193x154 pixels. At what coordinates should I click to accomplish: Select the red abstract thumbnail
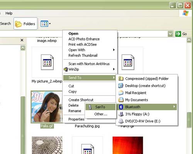pyautogui.click(x=128, y=145)
